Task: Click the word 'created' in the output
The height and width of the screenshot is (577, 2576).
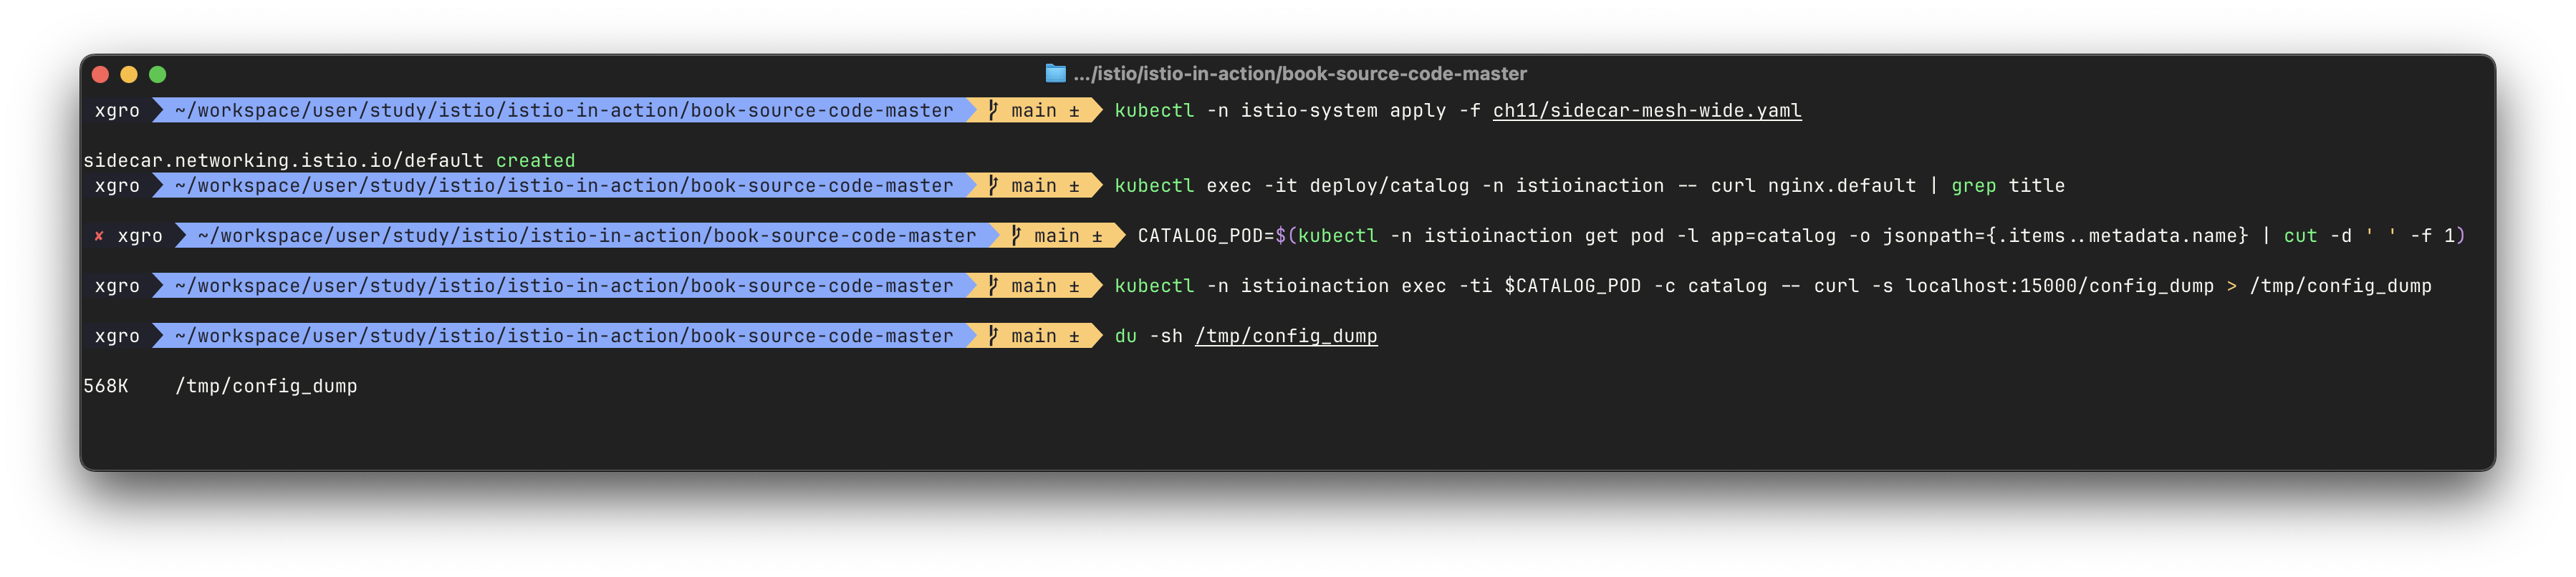Action: click(535, 161)
